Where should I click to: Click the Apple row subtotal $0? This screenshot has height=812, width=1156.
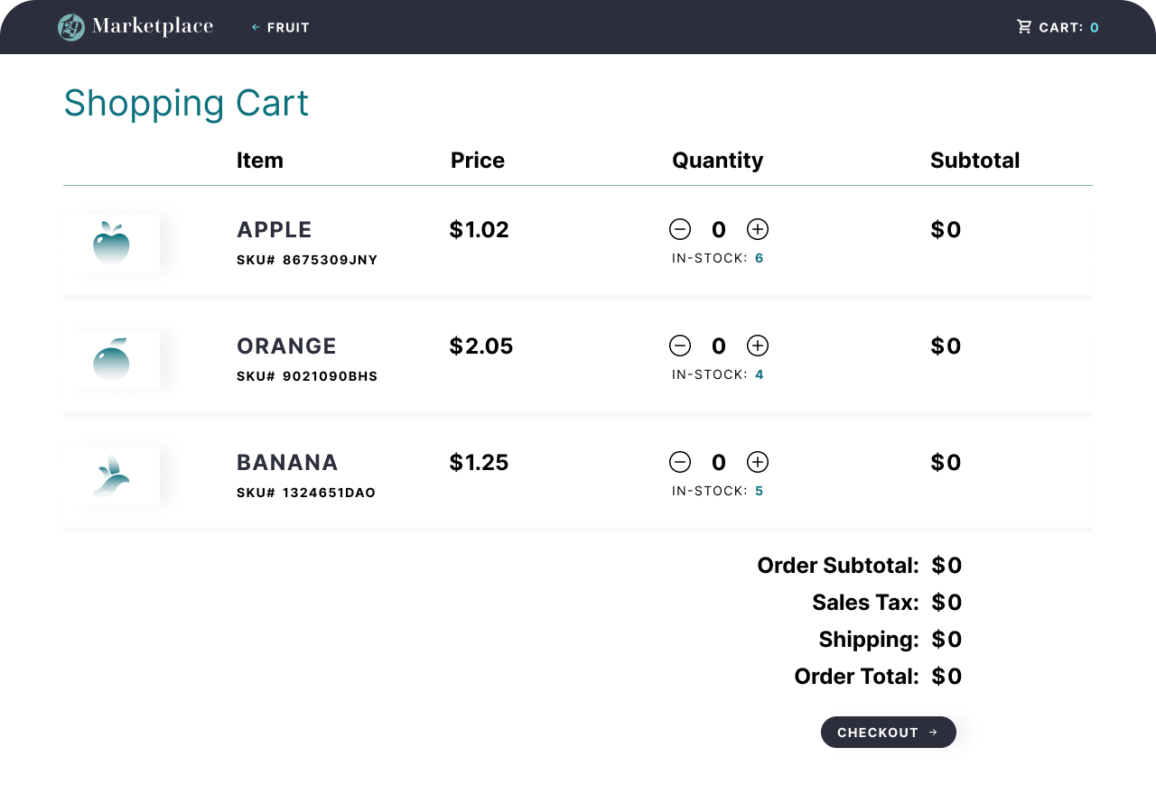pos(946,230)
